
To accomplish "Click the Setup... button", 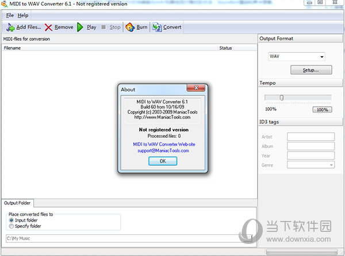I will tap(311, 70).
